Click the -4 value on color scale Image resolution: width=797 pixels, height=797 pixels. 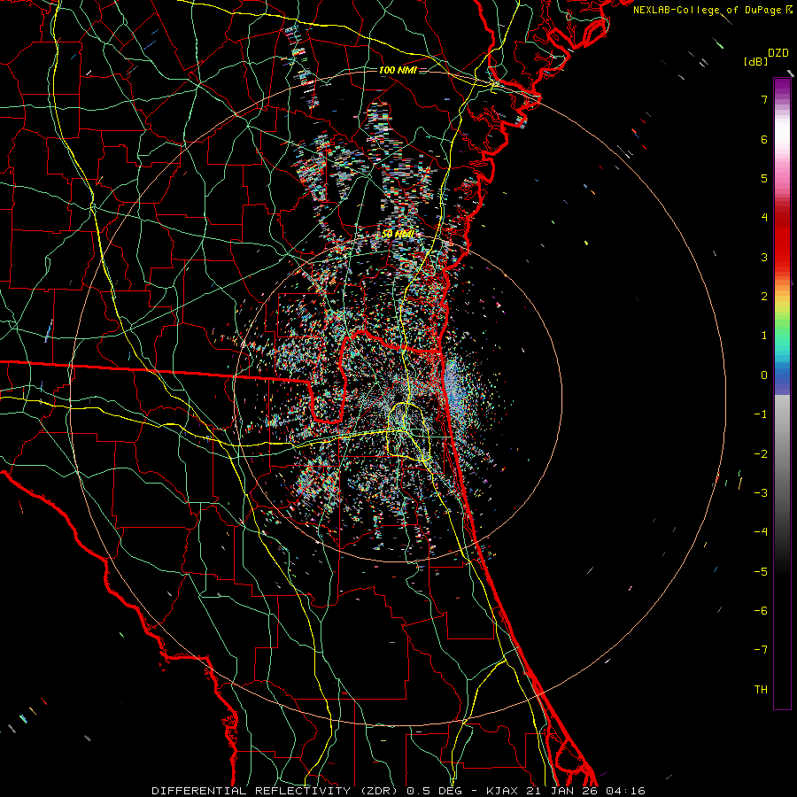pyautogui.click(x=761, y=532)
